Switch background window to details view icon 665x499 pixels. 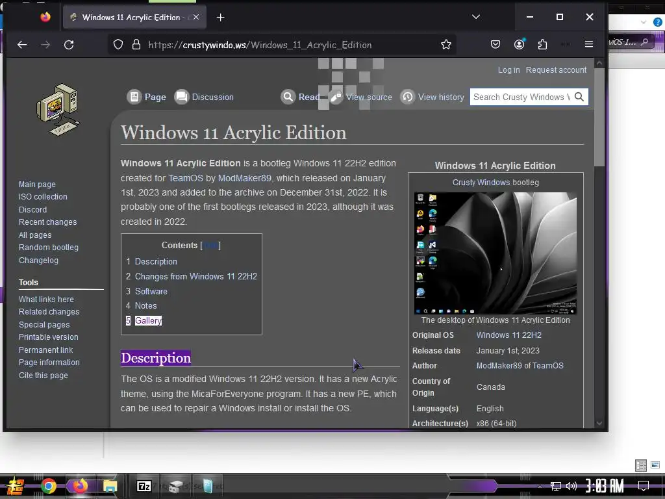pyautogui.click(x=641, y=465)
